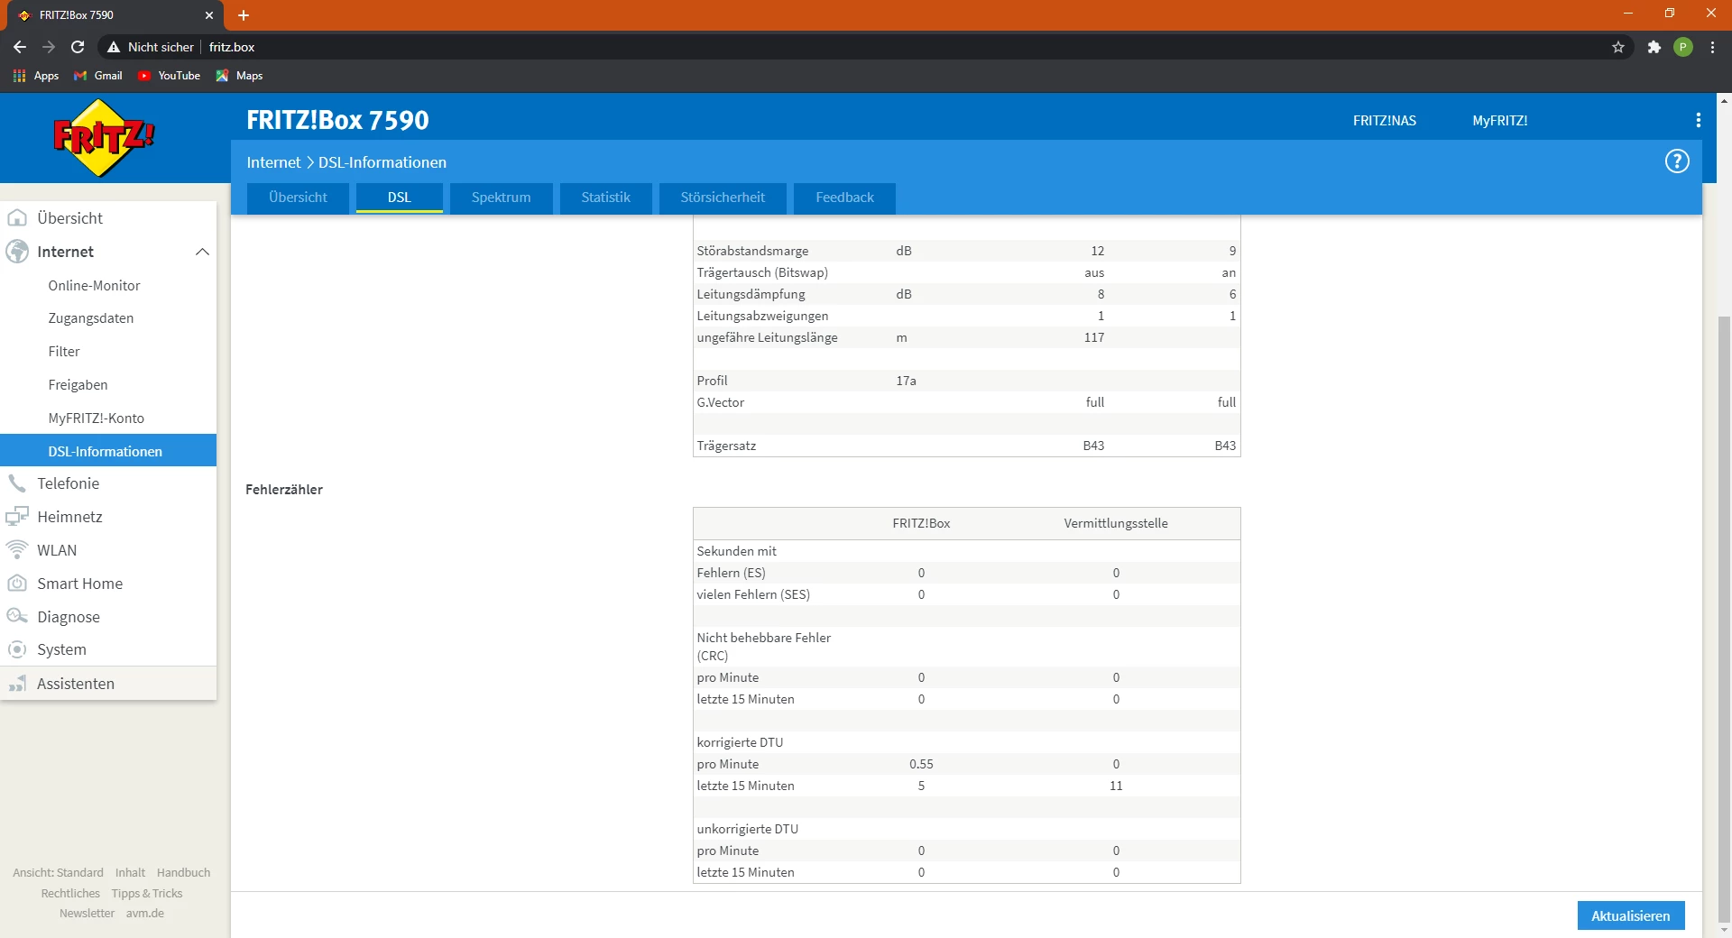Open Online-Monitor in sidebar

[94, 286]
